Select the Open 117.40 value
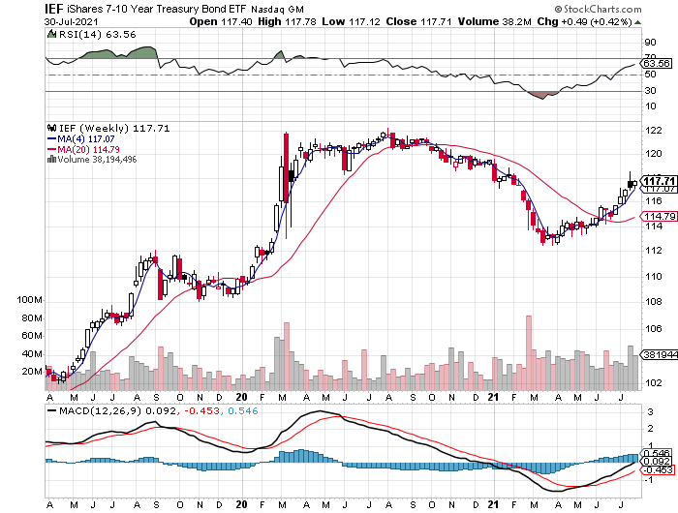Viewport: 678px width, 513px height. (221, 21)
